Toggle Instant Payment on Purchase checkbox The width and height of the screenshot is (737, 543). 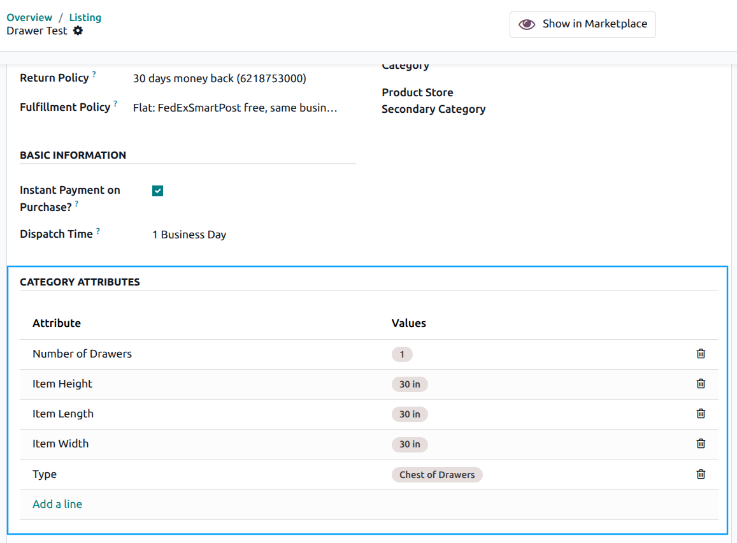tap(157, 191)
